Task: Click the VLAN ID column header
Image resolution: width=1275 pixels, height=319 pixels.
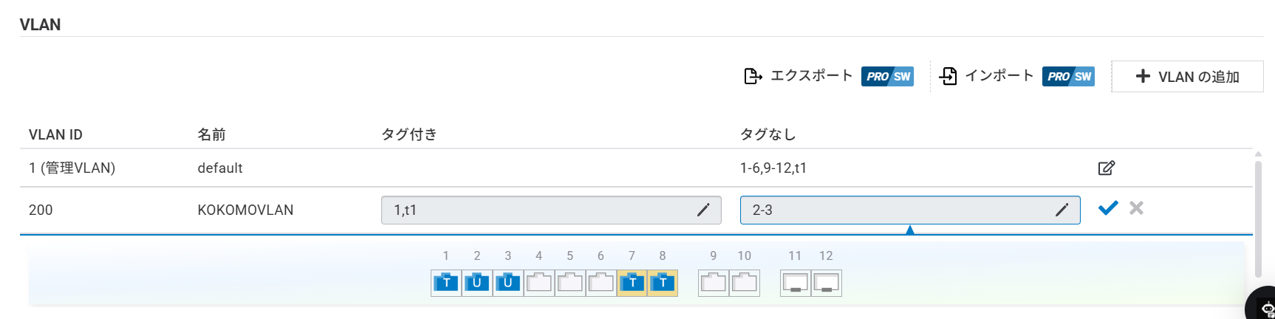Action: click(55, 134)
